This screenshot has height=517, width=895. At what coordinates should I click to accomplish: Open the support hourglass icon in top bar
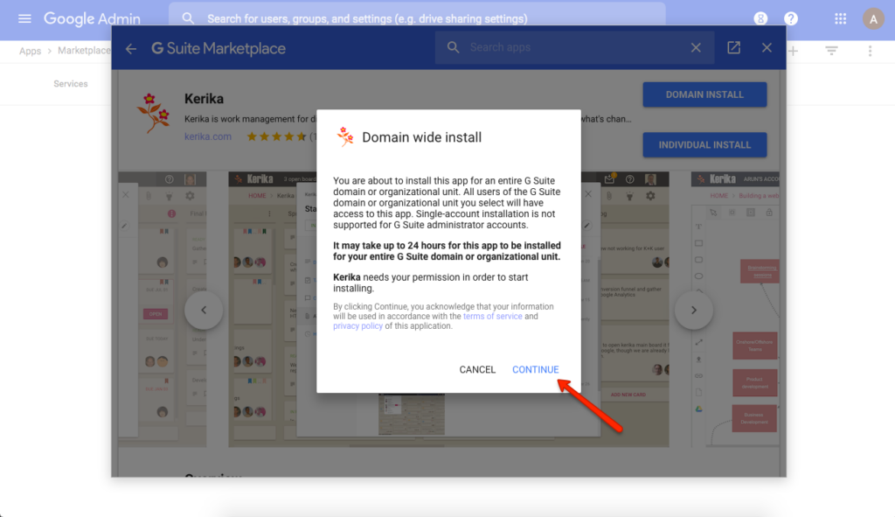point(760,18)
